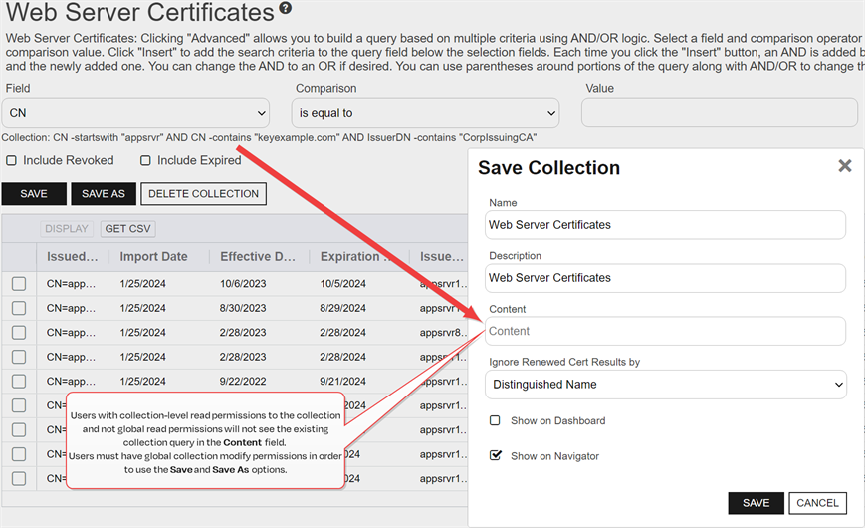Click the Delete Collection button
This screenshot has height=528, width=865.
[203, 193]
